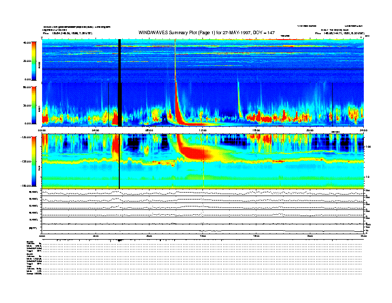
Task: Click 16:00 label under the RAD1 spectrogram
Action: pyautogui.click(x=256, y=130)
